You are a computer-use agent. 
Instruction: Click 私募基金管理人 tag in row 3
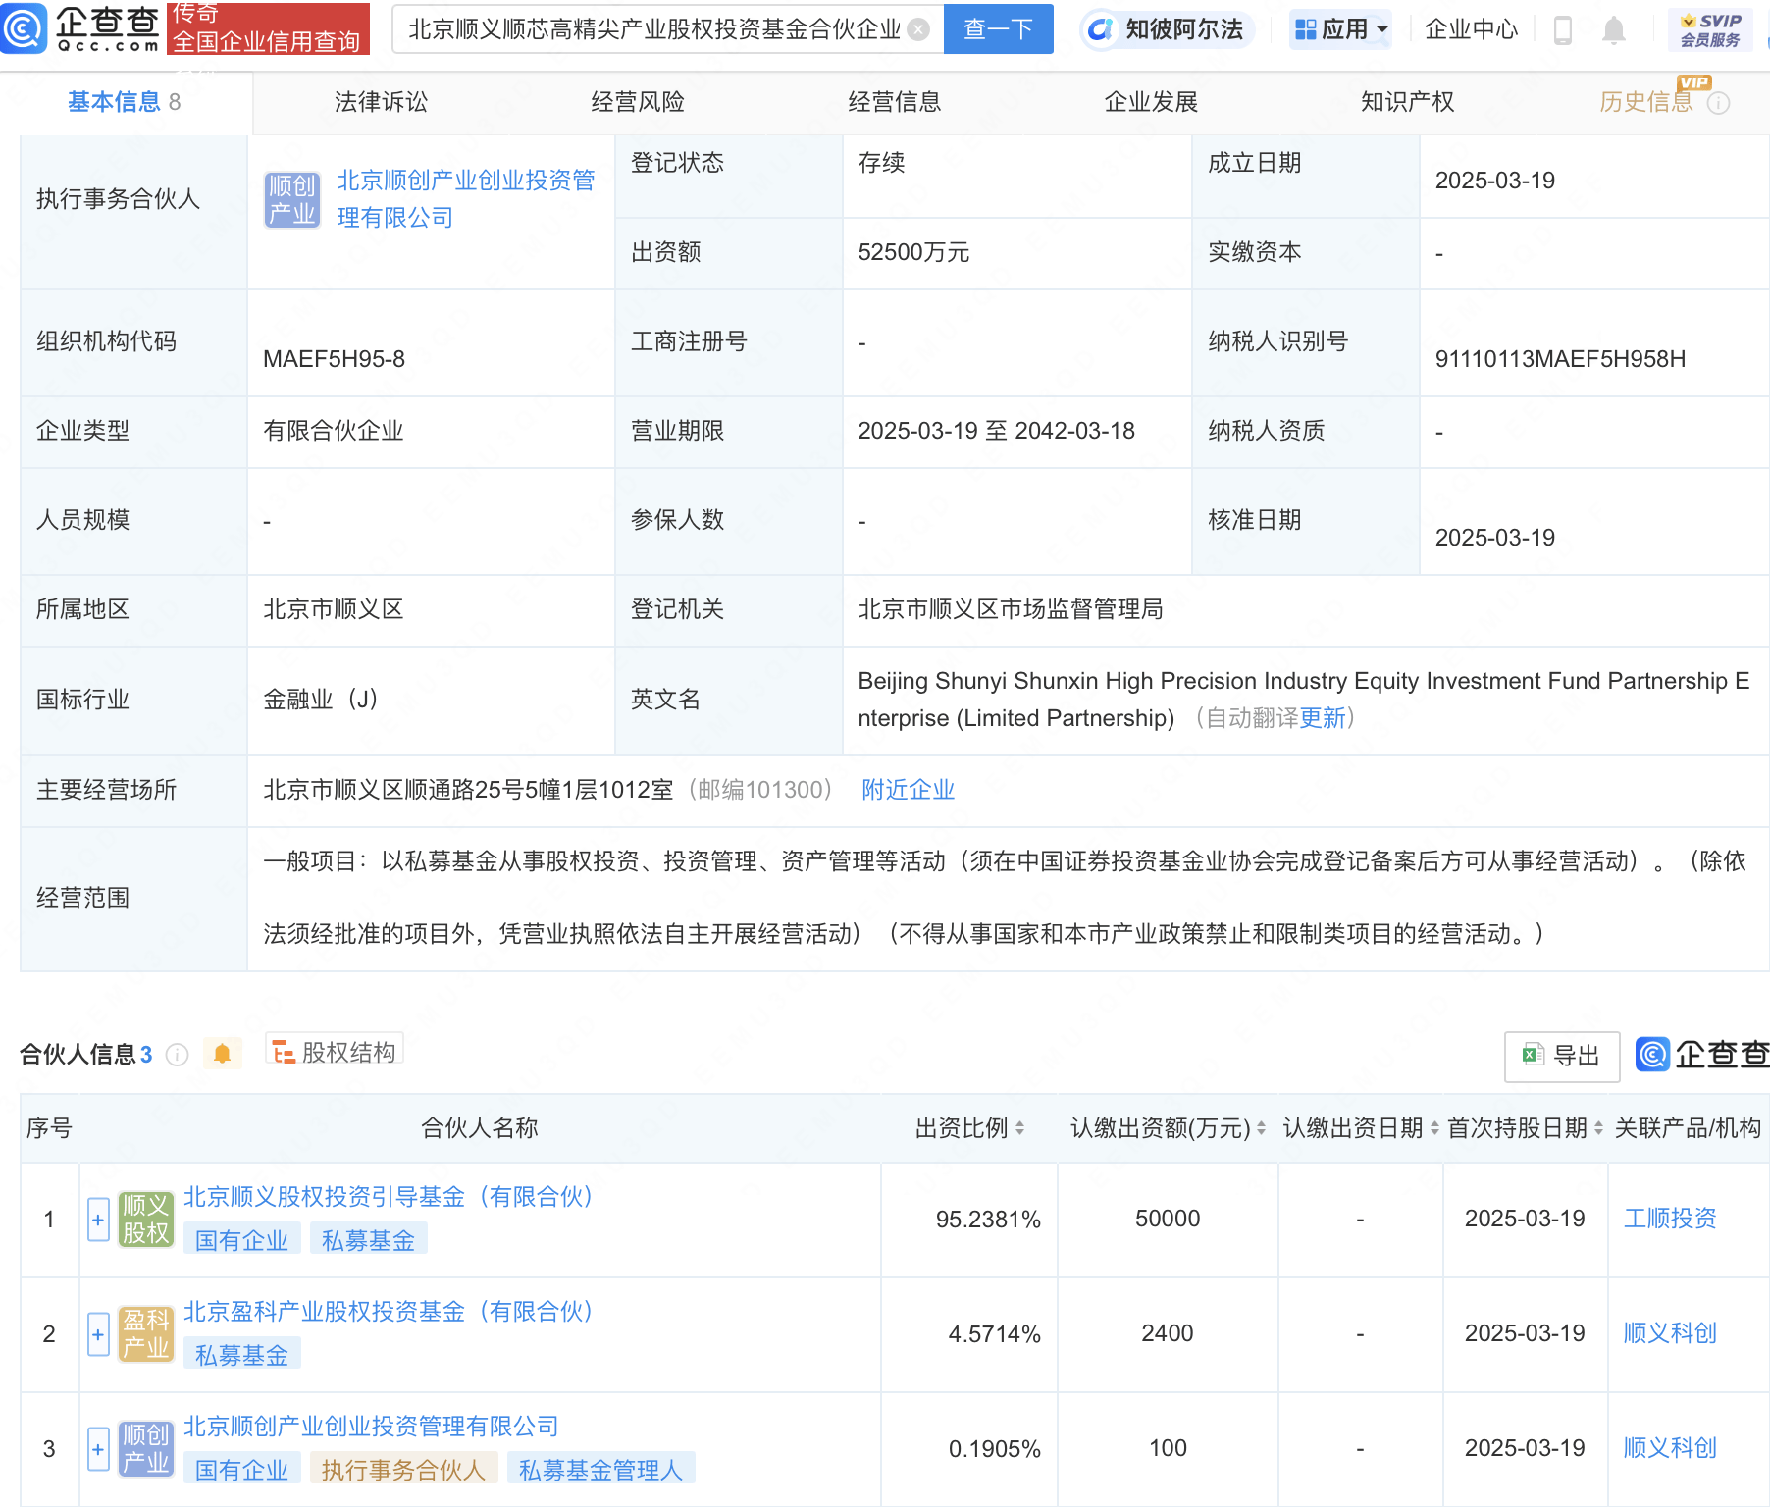point(600,1471)
